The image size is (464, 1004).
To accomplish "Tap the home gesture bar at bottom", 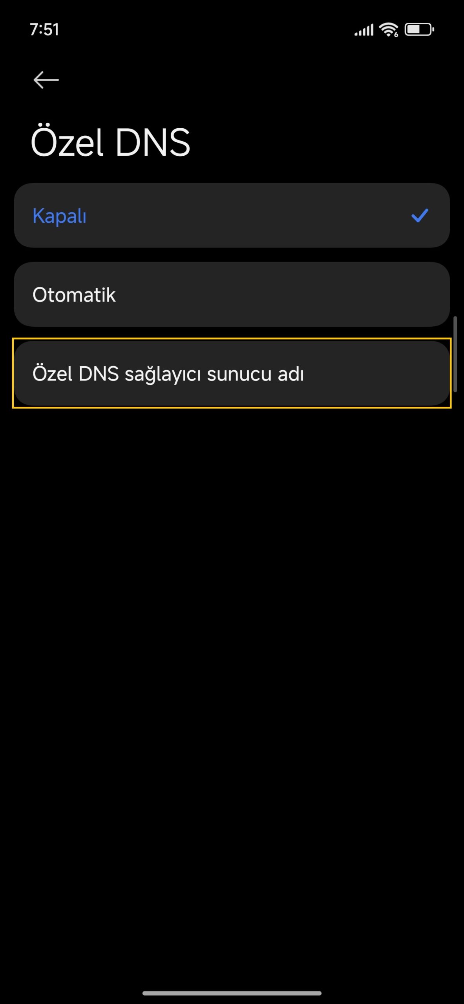I will [232, 993].
